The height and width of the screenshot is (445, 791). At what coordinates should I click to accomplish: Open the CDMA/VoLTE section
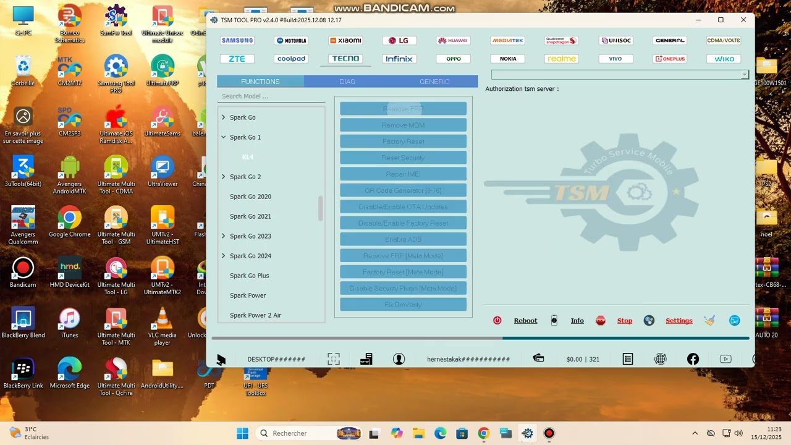pos(724,41)
